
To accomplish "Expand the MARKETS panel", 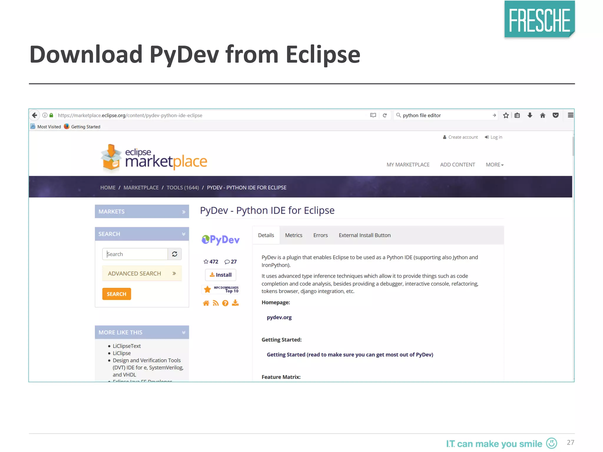I will (x=142, y=212).
